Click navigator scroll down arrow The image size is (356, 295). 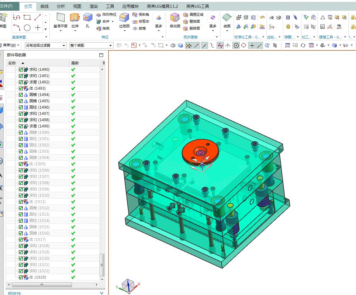(102, 279)
